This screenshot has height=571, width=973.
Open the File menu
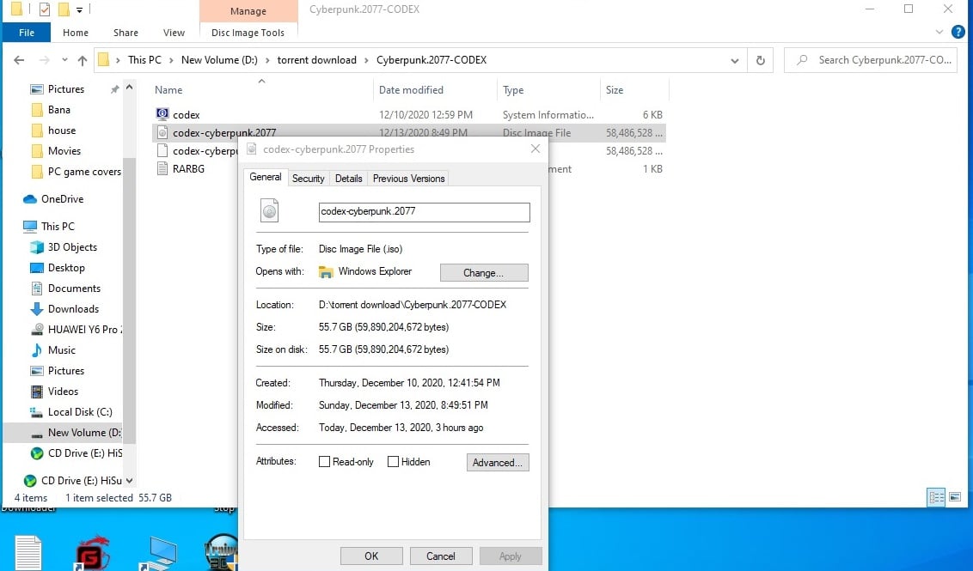pyautogui.click(x=27, y=33)
